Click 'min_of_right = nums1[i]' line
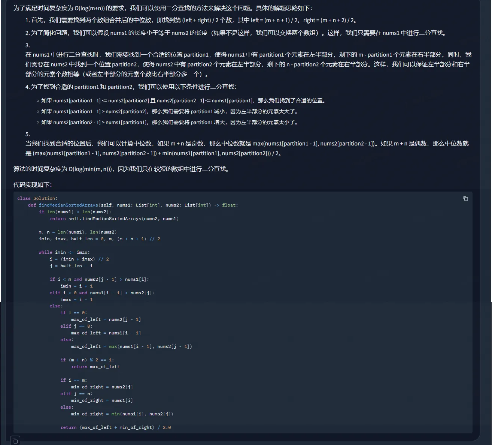This screenshot has height=445, width=492. 102,400
